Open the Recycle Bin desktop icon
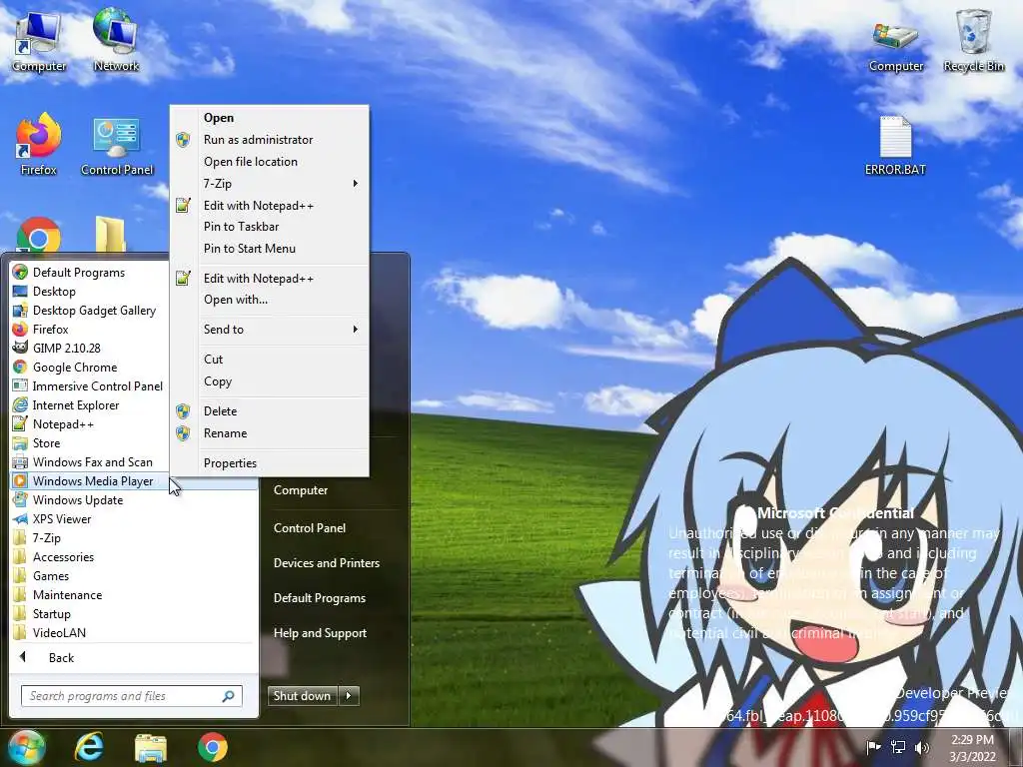Screen dimensions: 1023x767 (x=973, y=40)
